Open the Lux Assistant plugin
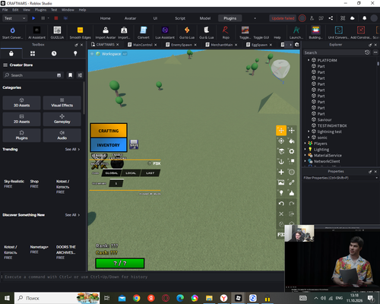Screen dimensions: 380x304 coord(165,33)
